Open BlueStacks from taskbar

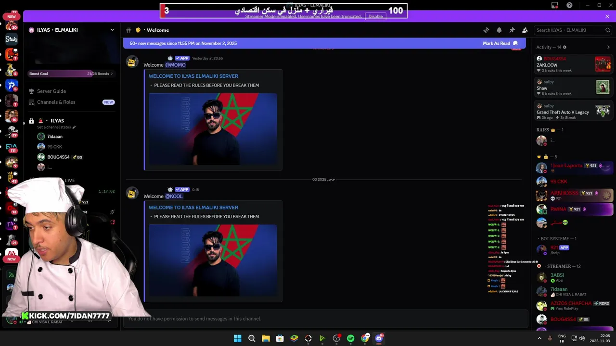click(294, 338)
